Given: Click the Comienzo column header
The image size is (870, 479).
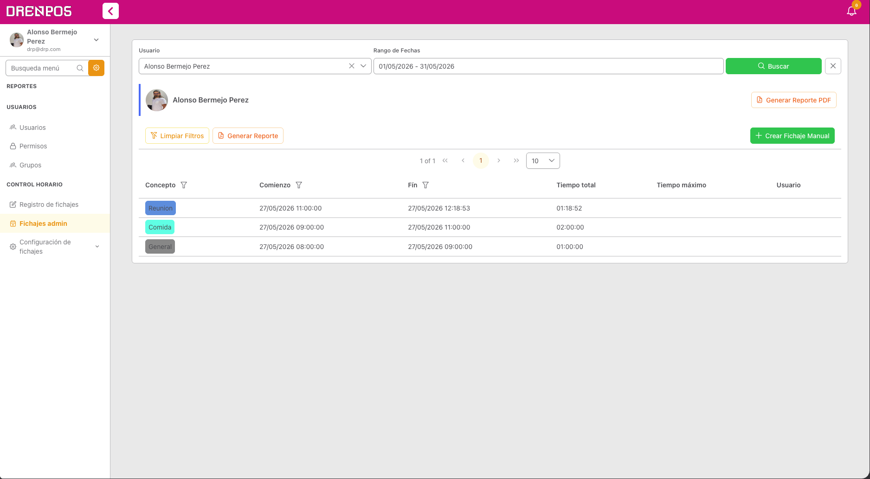Looking at the screenshot, I should click(x=275, y=185).
